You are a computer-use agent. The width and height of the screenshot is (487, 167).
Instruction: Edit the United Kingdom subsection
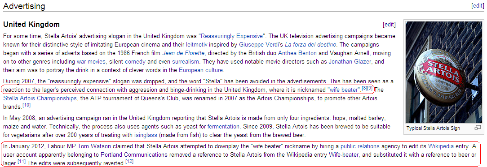pyautogui.click(x=390, y=24)
